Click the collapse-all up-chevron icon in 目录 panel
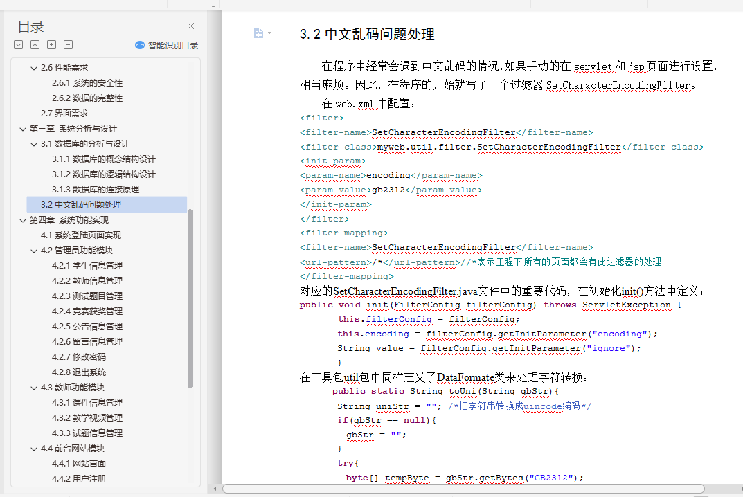743x497 pixels. point(35,45)
